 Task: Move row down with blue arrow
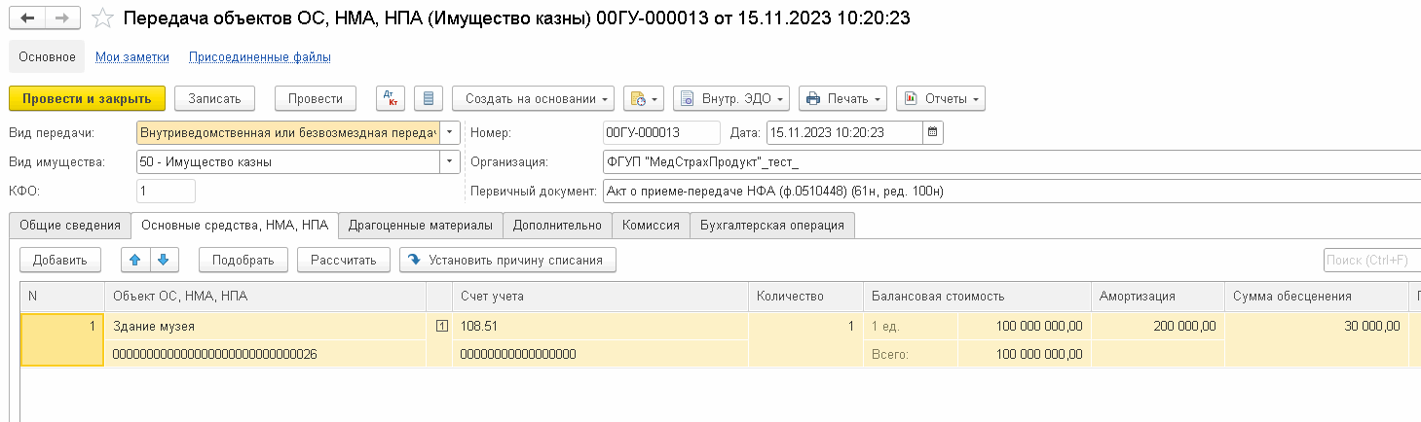click(163, 260)
